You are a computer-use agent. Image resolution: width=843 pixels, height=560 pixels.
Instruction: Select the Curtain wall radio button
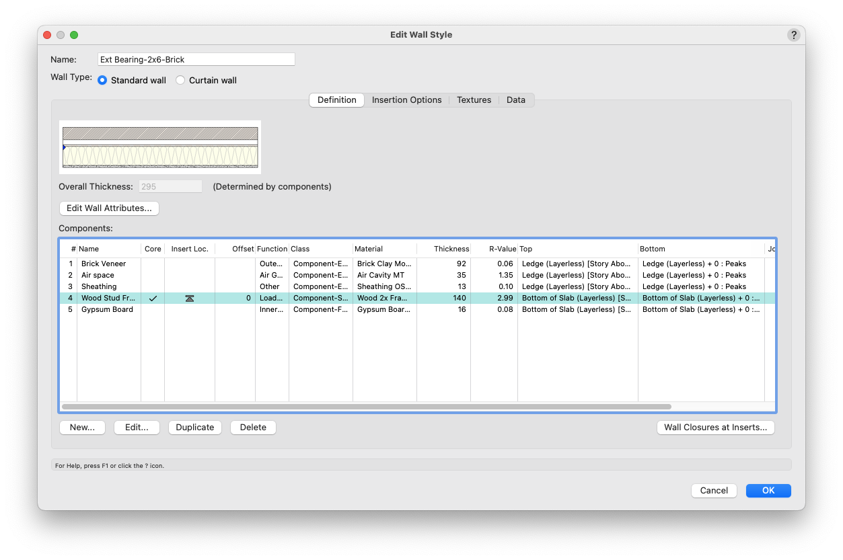coord(180,81)
